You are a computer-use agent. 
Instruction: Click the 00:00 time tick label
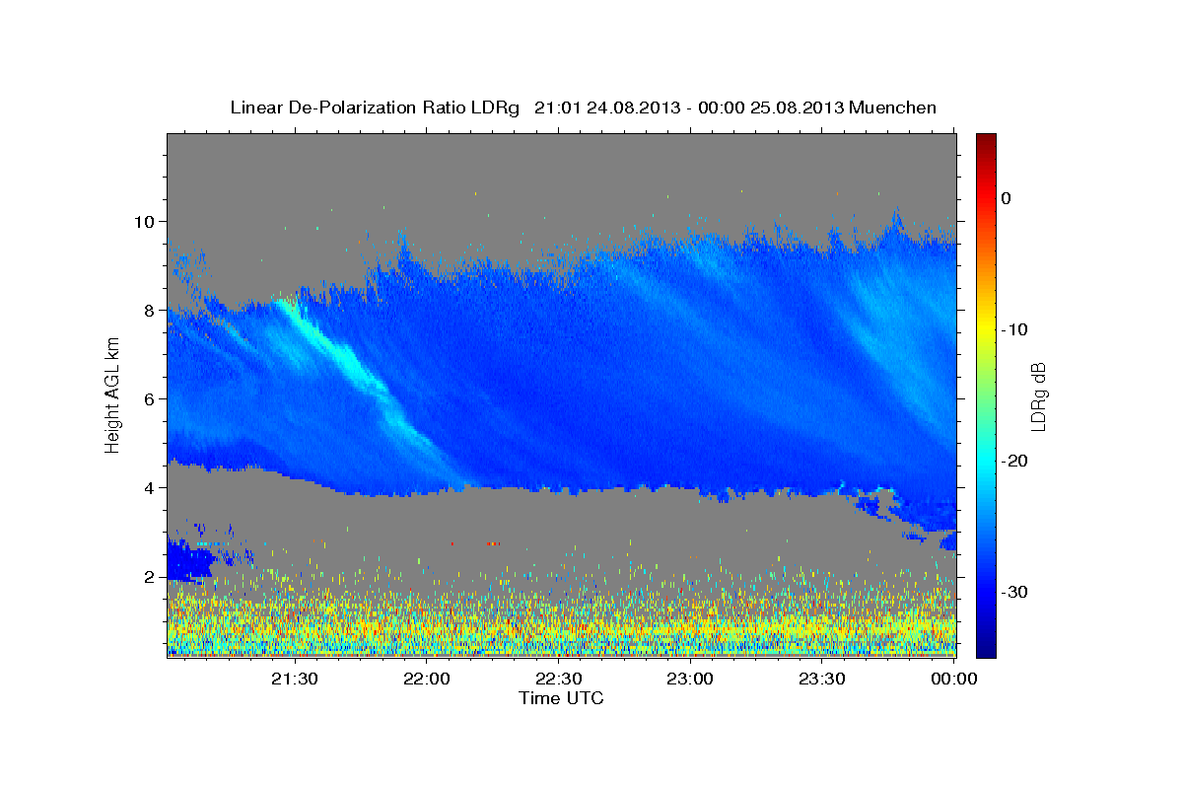pos(953,680)
